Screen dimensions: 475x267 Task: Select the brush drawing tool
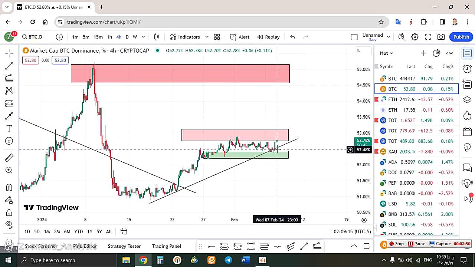click(9, 116)
